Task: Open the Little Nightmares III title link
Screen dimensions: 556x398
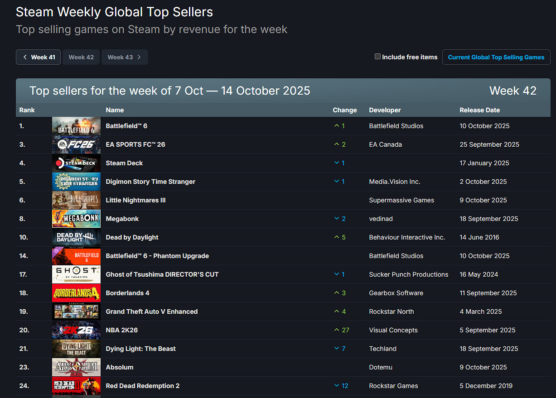Action: [135, 200]
